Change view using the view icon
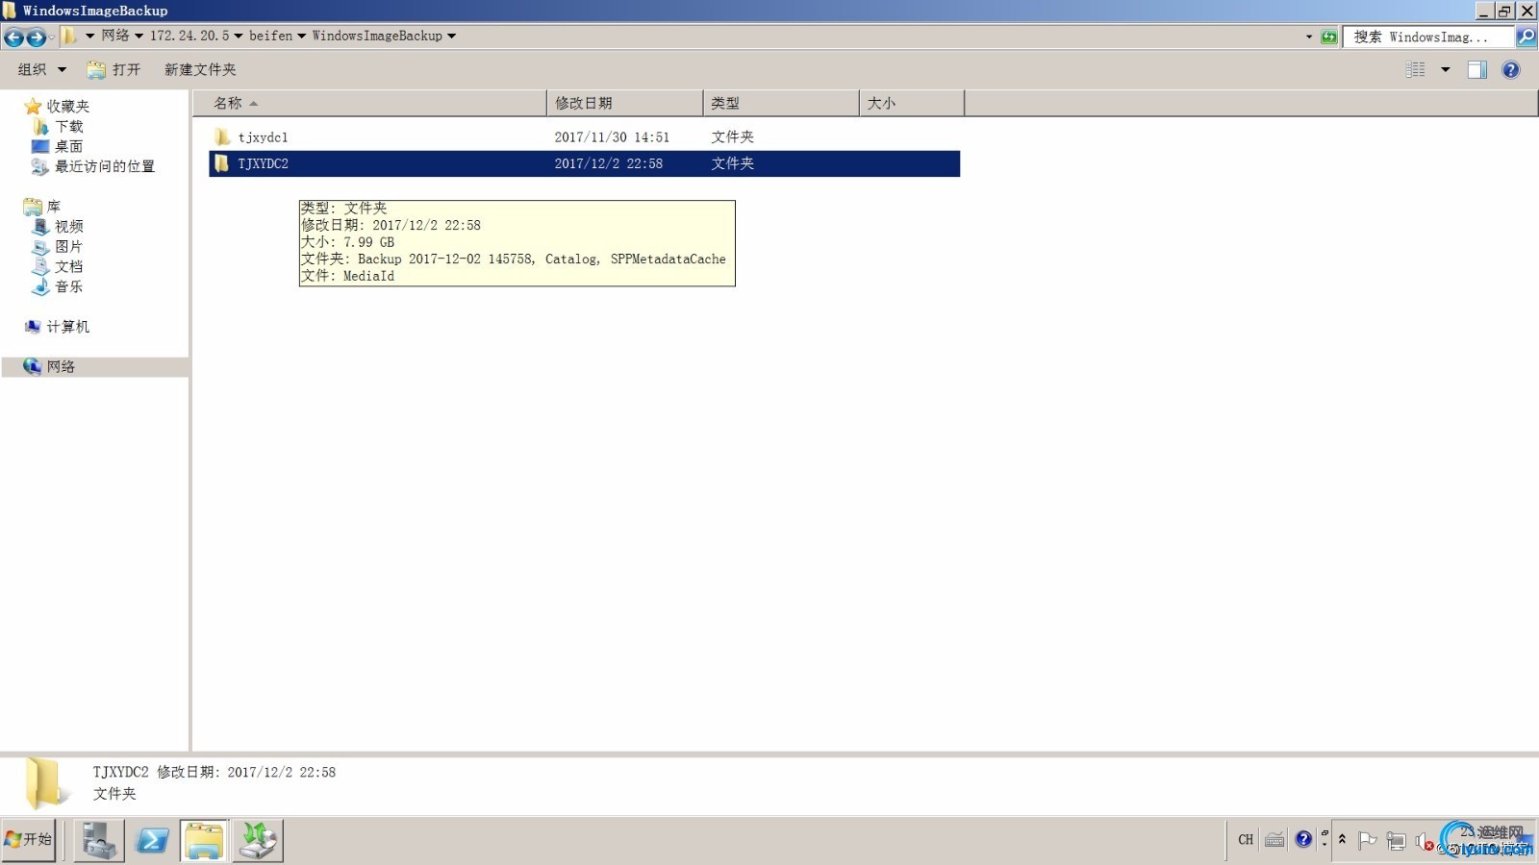 (x=1415, y=69)
